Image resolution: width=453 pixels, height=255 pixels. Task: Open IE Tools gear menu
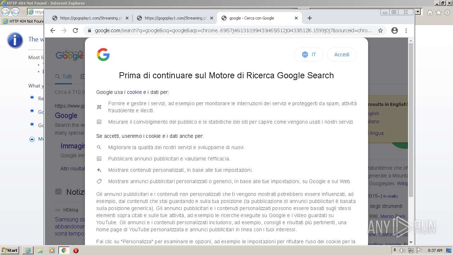[447, 12]
